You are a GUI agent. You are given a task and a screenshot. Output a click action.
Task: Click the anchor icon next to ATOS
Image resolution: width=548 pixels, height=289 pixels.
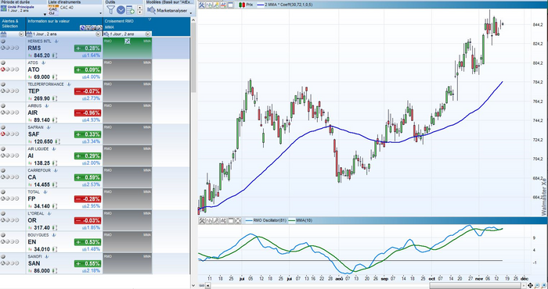click(x=43, y=62)
